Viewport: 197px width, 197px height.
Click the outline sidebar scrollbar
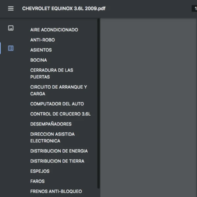[98, 98]
